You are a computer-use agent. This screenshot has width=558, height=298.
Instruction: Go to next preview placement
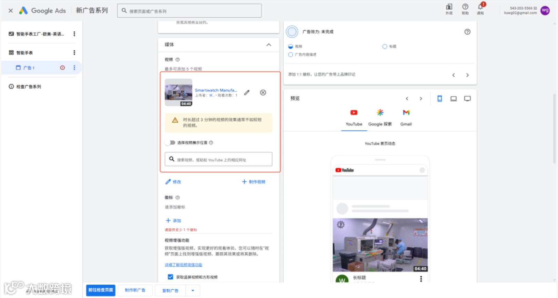[421, 99]
